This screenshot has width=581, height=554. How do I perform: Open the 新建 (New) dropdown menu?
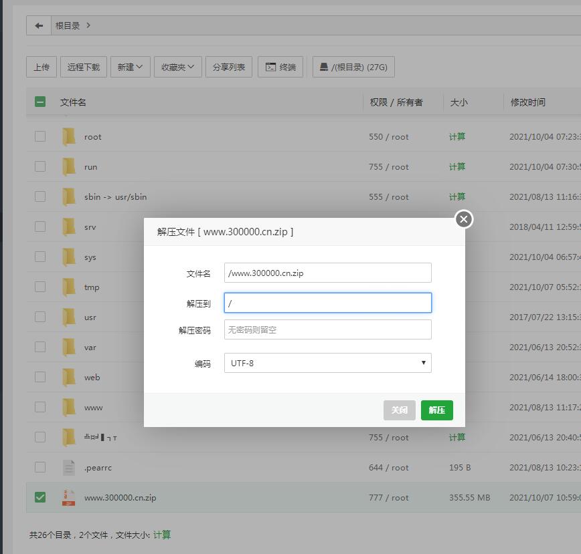(130, 67)
